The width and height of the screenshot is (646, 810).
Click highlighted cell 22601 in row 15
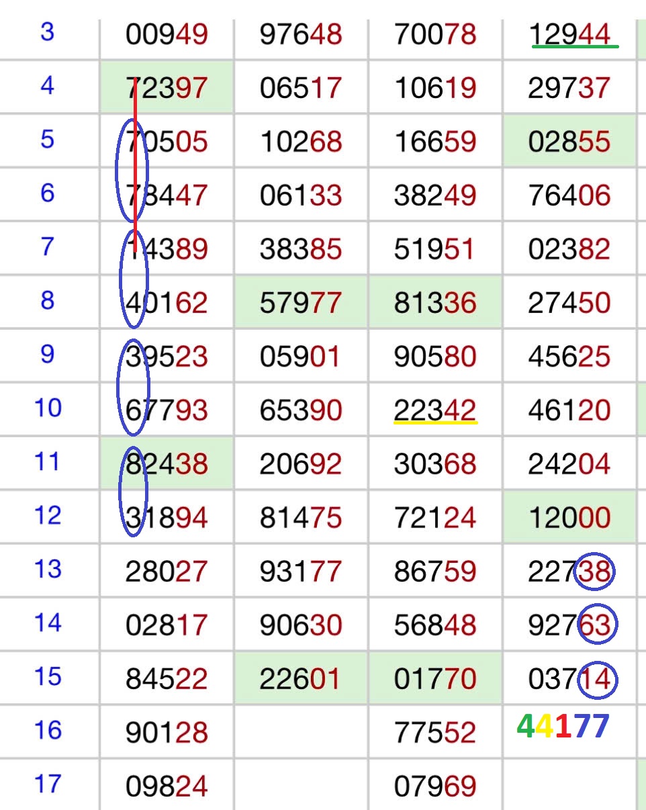[x=301, y=679]
